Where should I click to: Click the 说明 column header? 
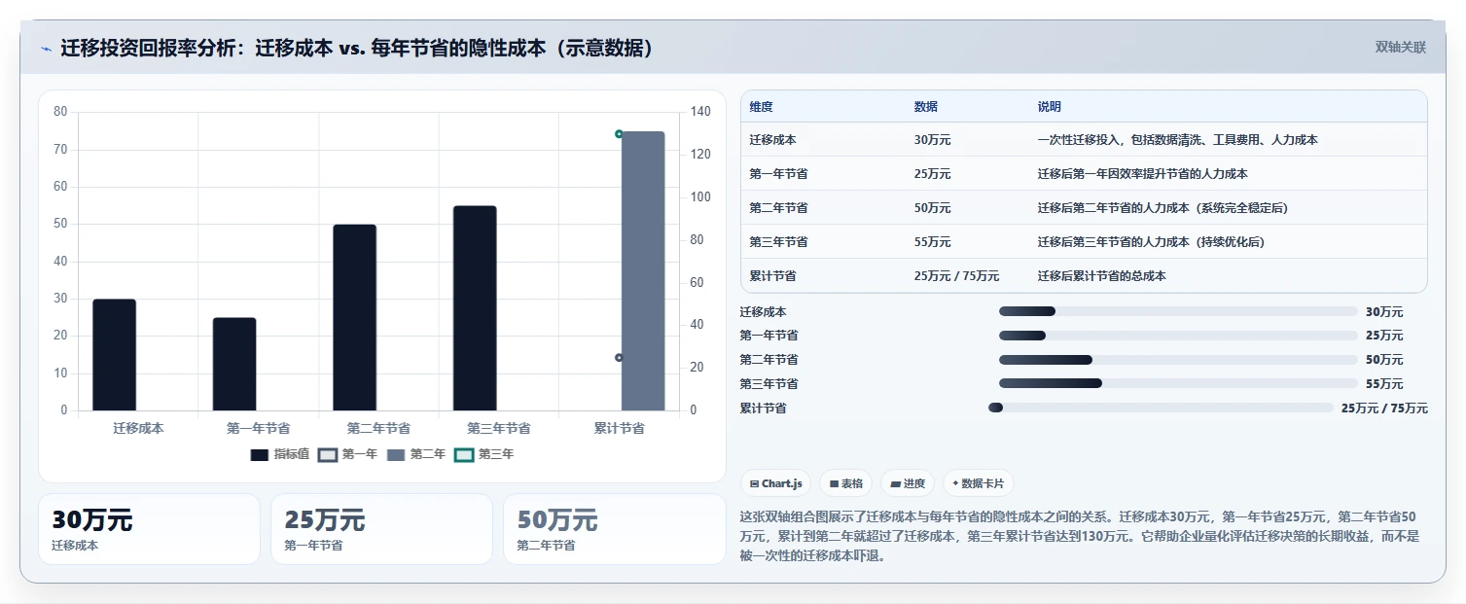coord(1050,107)
